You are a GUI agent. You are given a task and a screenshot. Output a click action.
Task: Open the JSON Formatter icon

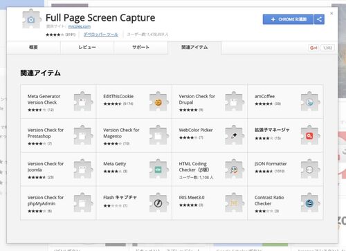[x=310, y=169]
